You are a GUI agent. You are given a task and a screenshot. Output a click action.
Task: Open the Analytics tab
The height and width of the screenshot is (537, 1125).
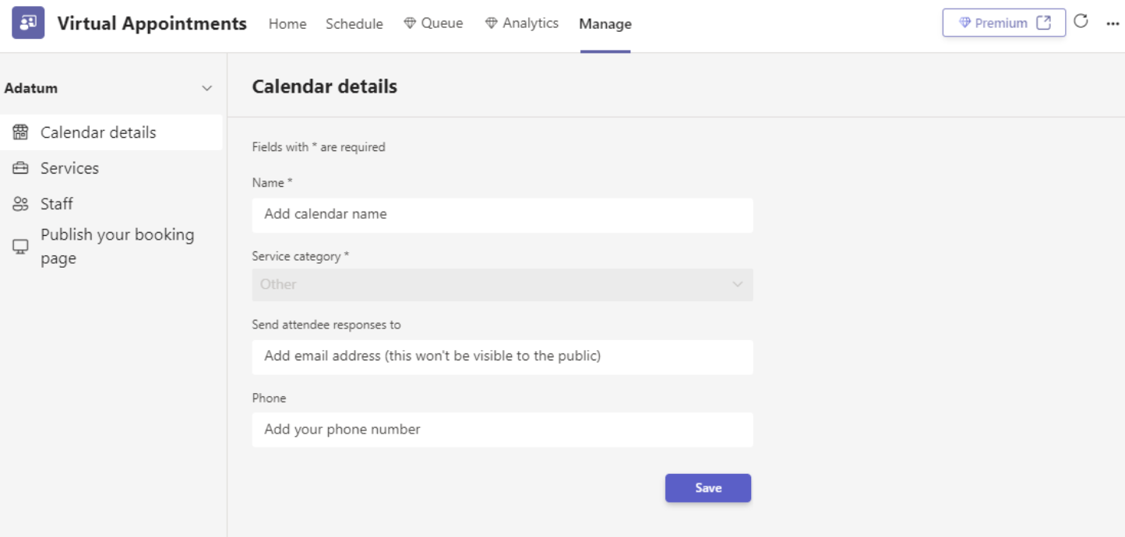pos(522,23)
